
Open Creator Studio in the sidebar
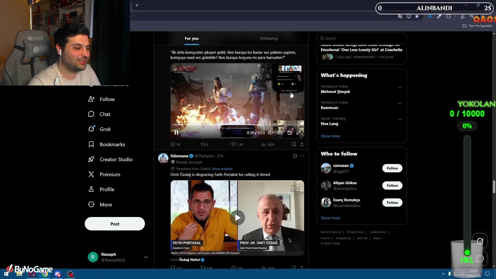[x=110, y=159]
